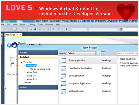Viewport: 139px width, 105px height.
Task: Click the toolbar search input field
Action: (x=131, y=29)
